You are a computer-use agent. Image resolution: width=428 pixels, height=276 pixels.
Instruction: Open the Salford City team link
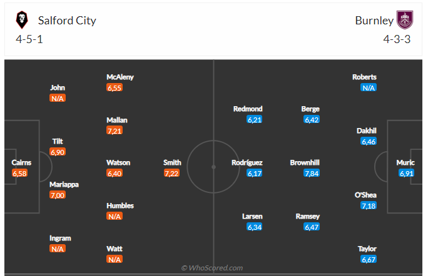point(67,21)
